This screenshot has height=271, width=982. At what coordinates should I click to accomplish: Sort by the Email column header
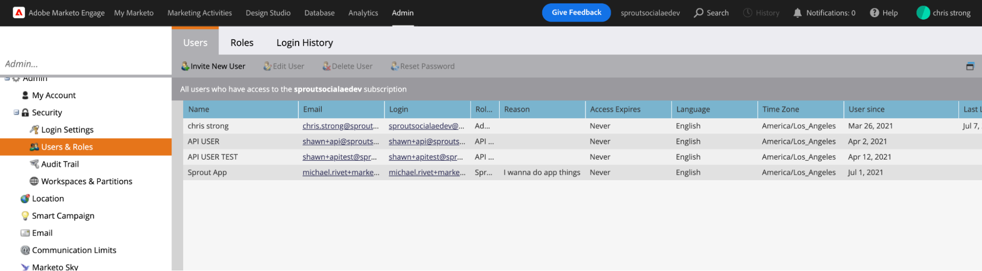(x=341, y=109)
